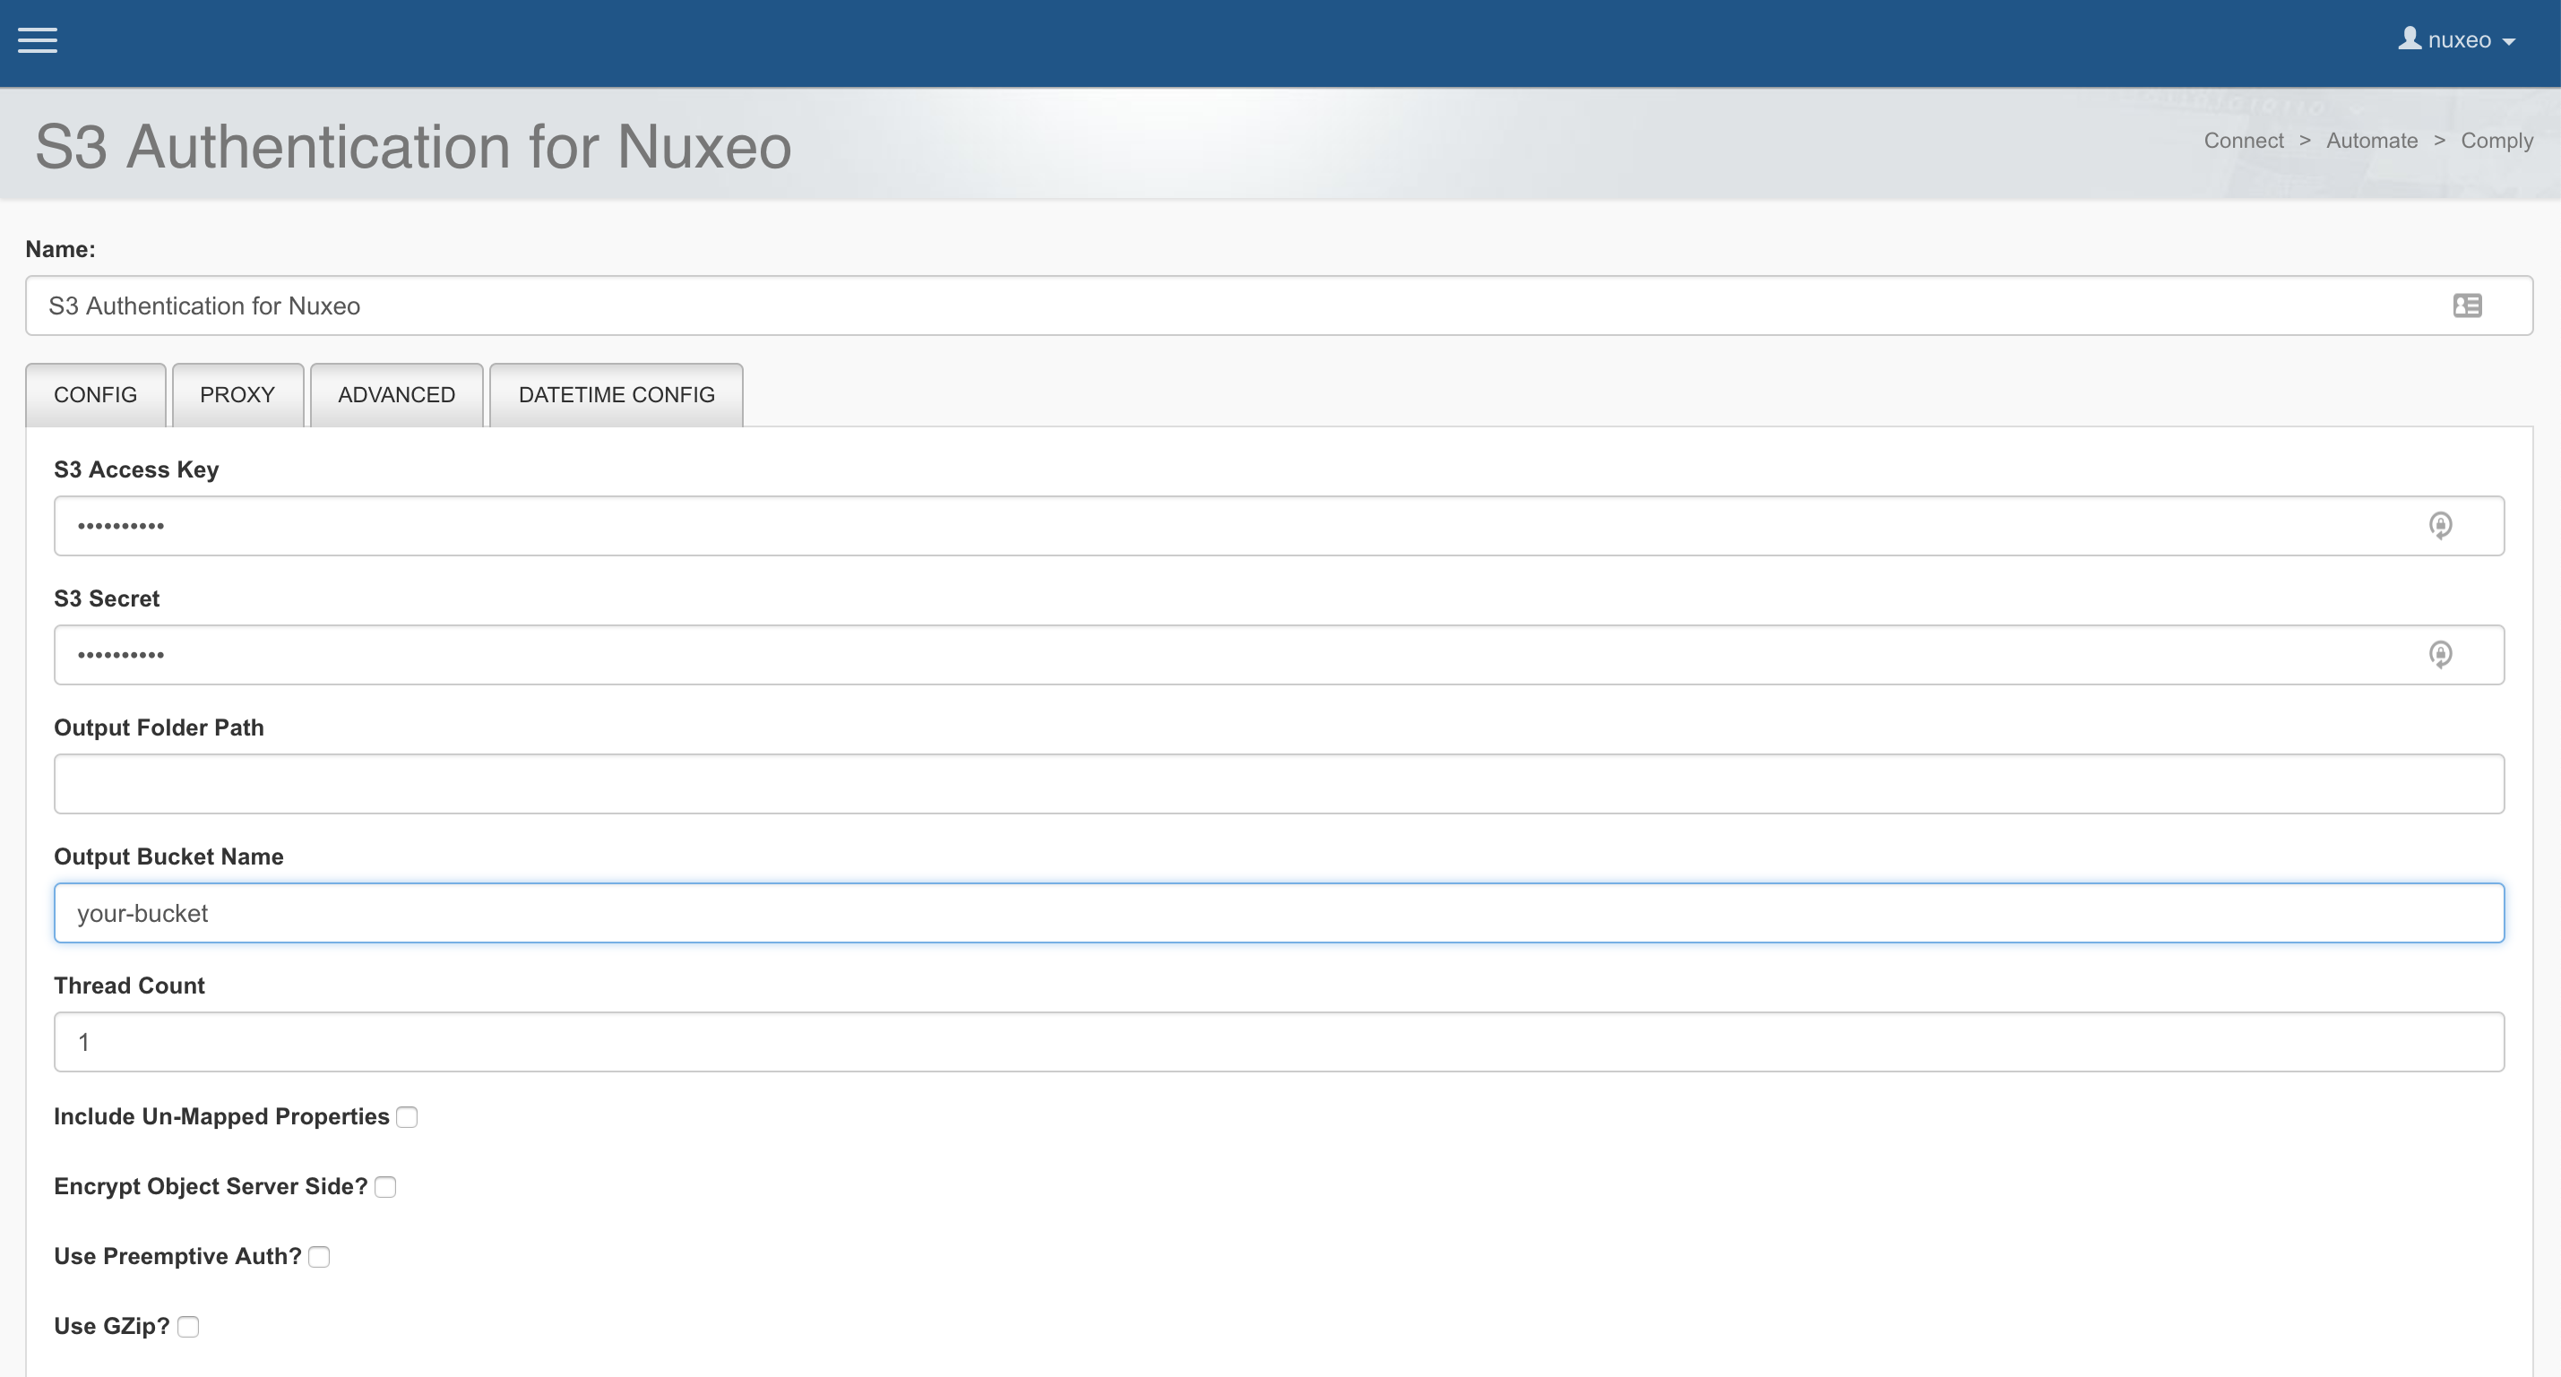Click the page title 'S3 Authentication for Nuxeo'
This screenshot has width=2561, height=1377.
414,147
